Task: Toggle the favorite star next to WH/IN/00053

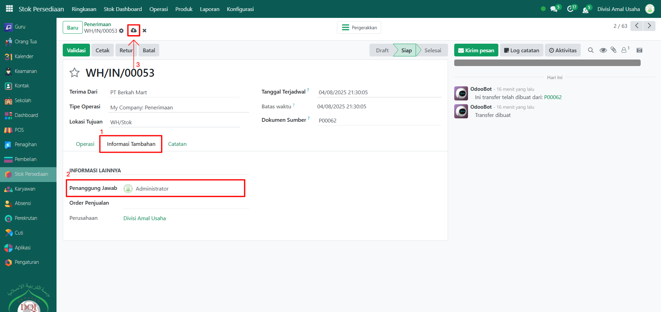Action: click(x=74, y=73)
